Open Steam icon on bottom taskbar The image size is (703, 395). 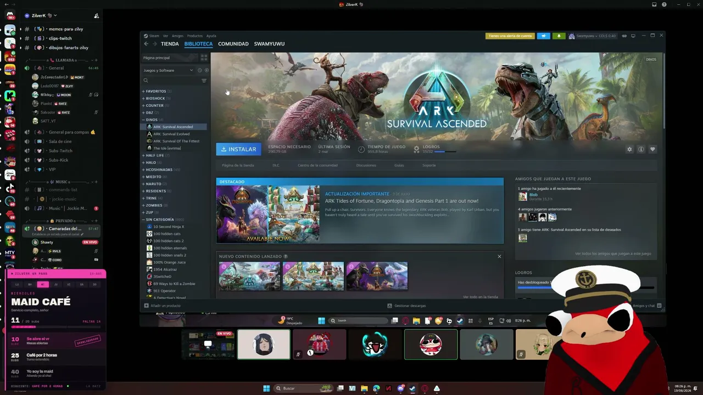[x=412, y=388]
